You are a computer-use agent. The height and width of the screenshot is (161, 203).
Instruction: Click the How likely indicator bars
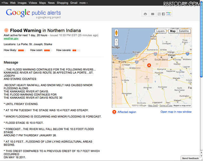[22, 50]
